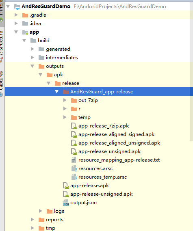Select the resources.arsc file name

coord(95,168)
